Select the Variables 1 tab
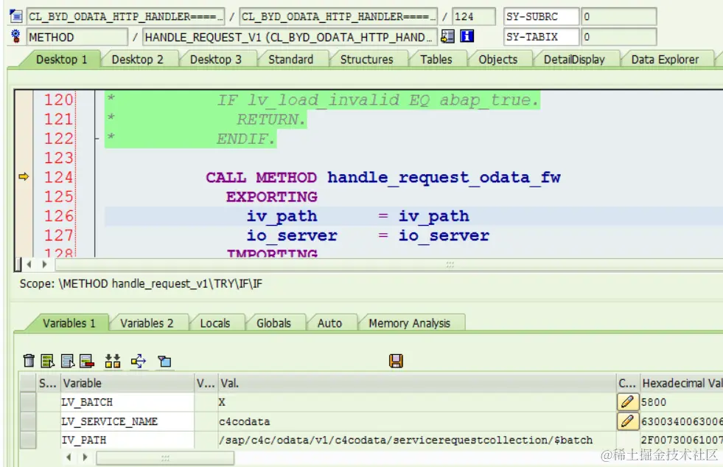This screenshot has height=467, width=723. coord(69,323)
